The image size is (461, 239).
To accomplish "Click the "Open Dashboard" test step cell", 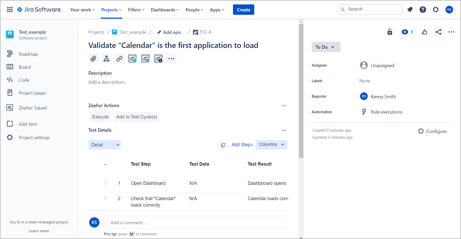I will coord(148,183).
